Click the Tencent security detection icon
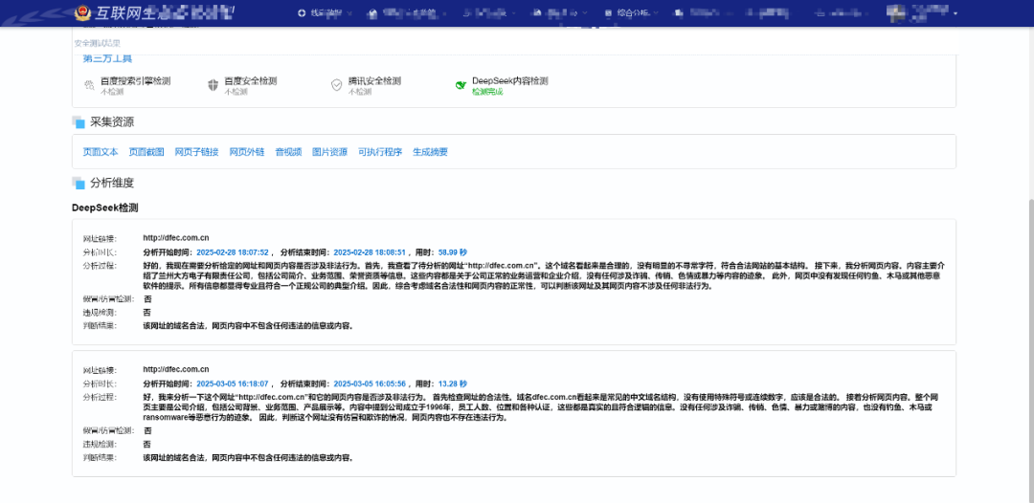1034x503 pixels. (x=336, y=85)
